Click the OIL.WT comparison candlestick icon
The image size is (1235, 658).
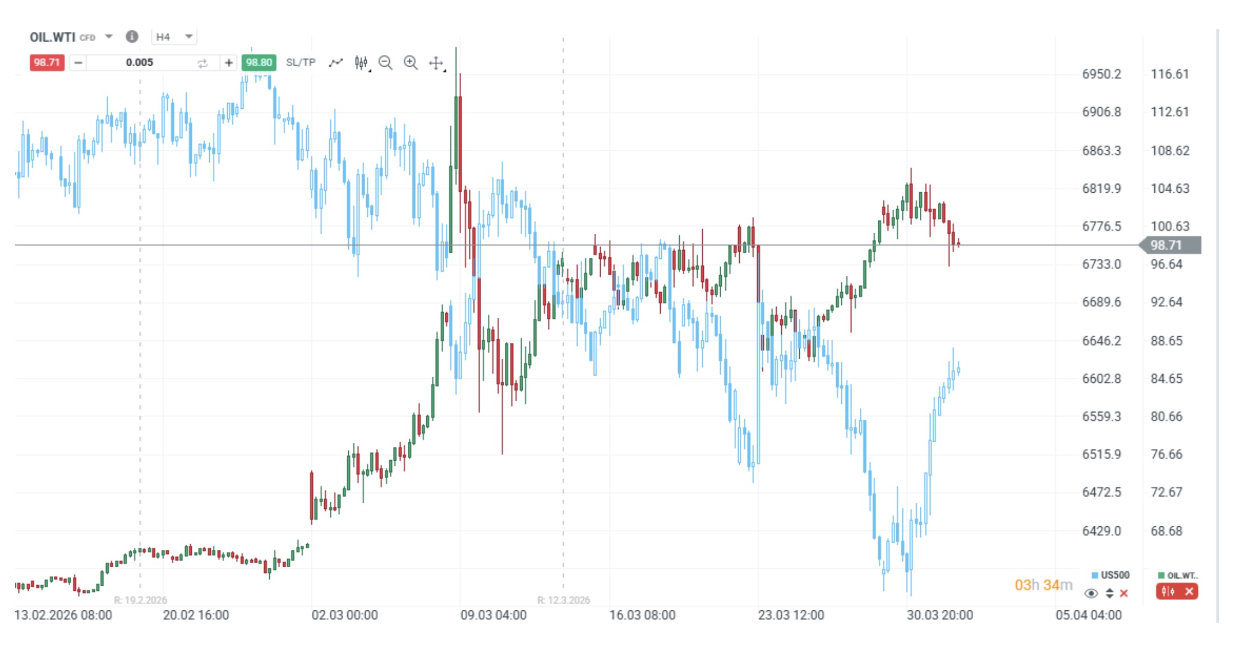pyautogui.click(x=1168, y=591)
